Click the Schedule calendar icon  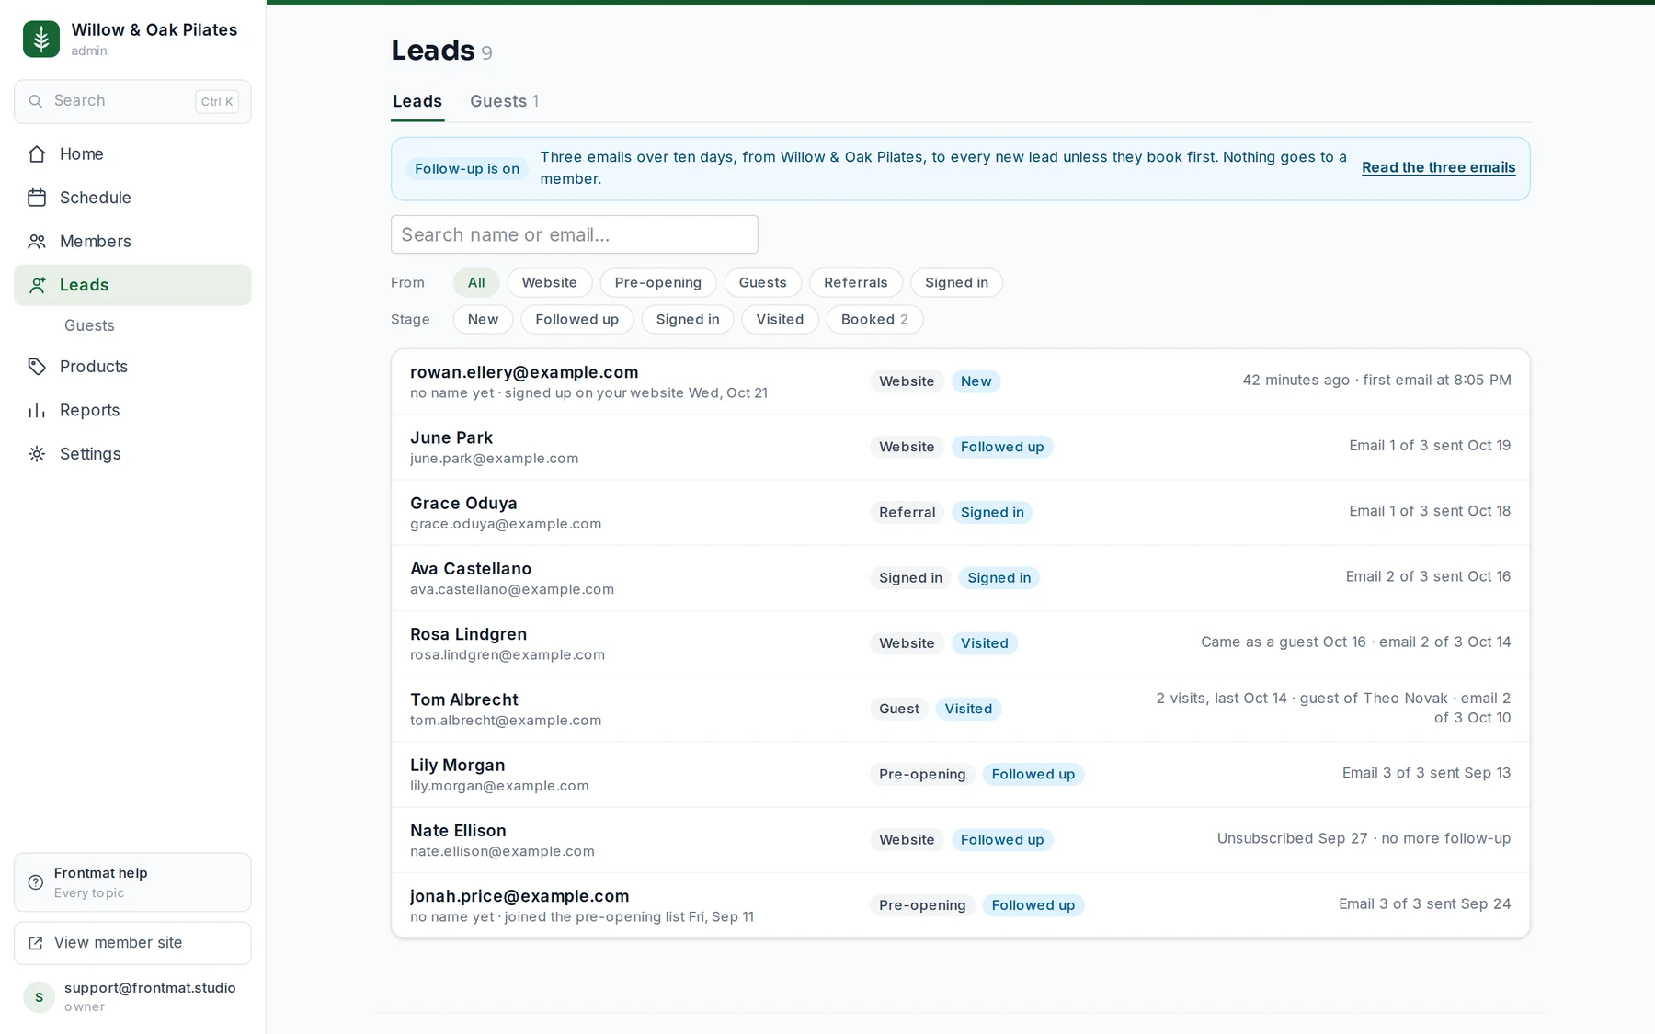[37, 198]
